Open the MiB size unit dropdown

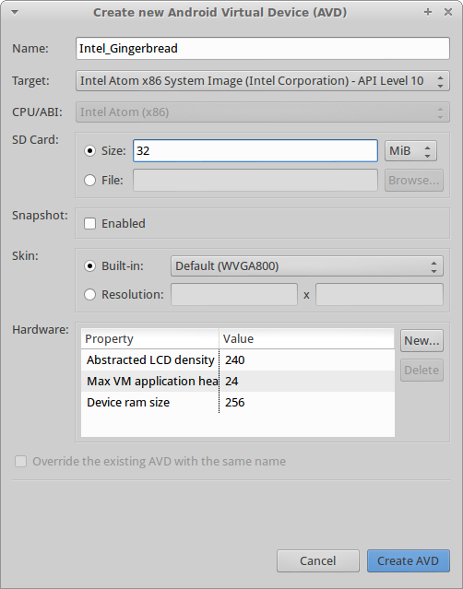410,151
